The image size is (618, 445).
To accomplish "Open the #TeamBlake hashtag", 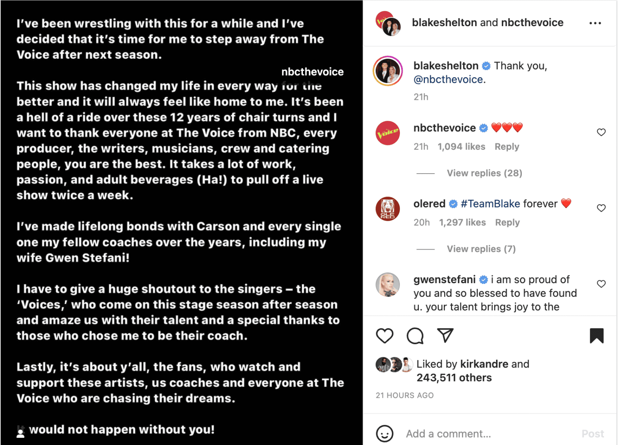I will [x=490, y=204].
